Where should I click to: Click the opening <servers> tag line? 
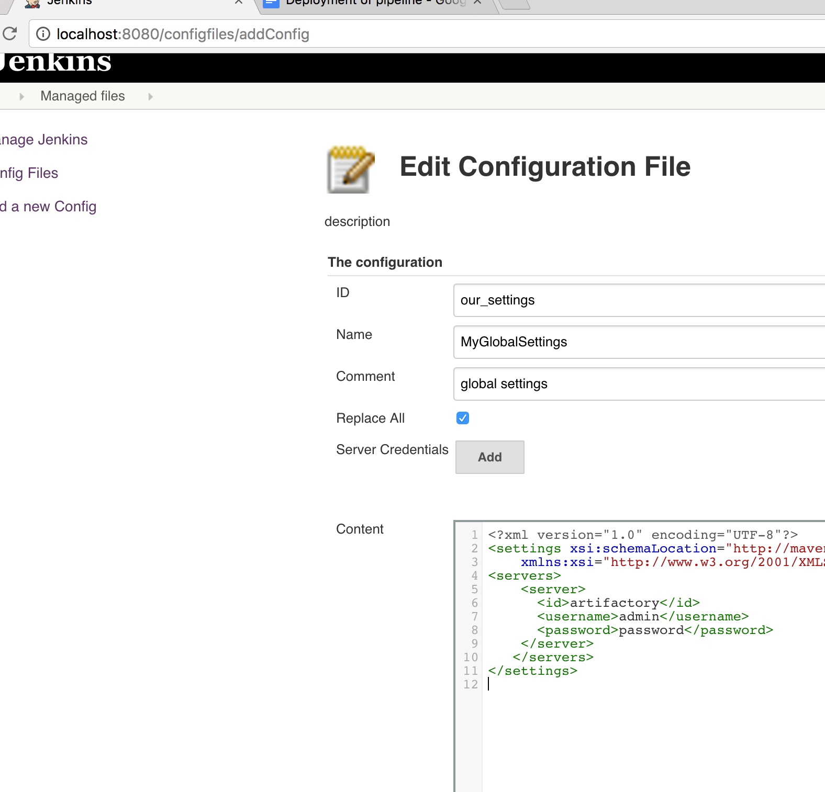click(525, 575)
